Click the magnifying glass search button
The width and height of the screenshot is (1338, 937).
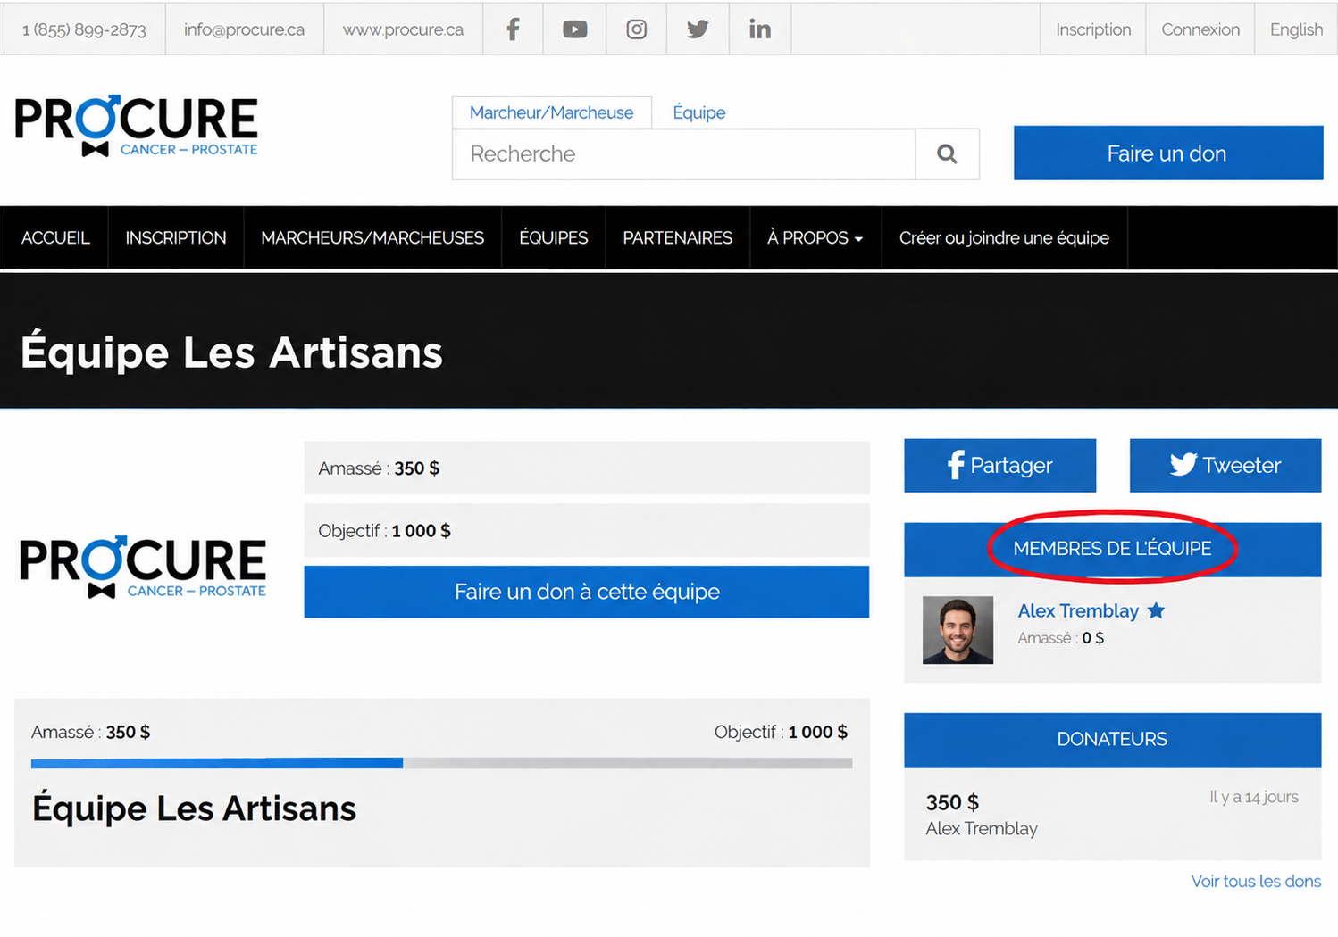coord(948,154)
